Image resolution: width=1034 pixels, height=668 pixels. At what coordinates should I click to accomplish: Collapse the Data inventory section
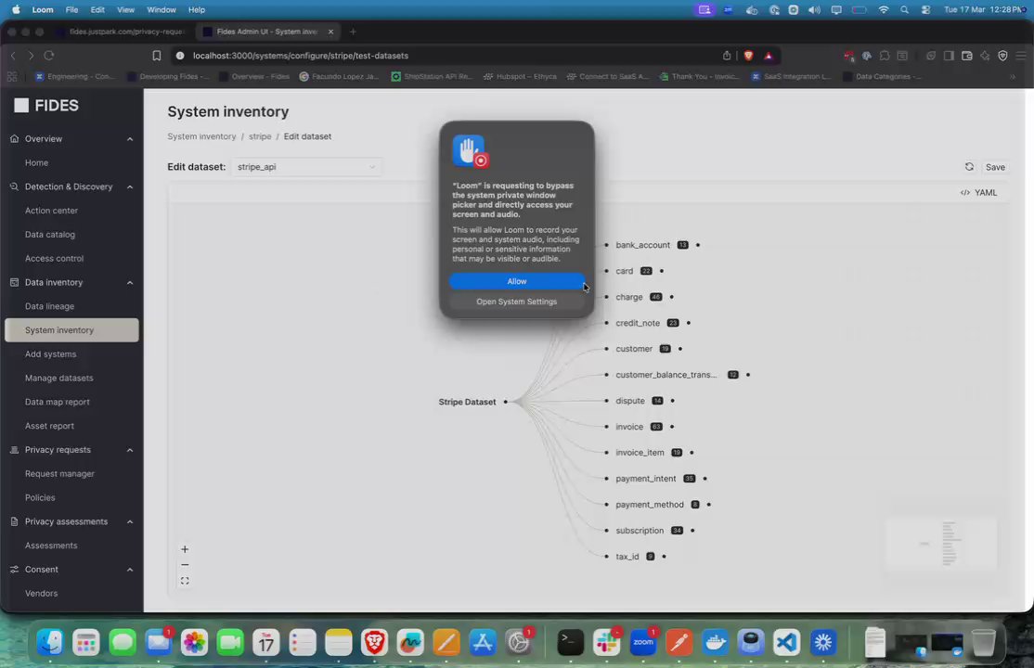(x=130, y=282)
